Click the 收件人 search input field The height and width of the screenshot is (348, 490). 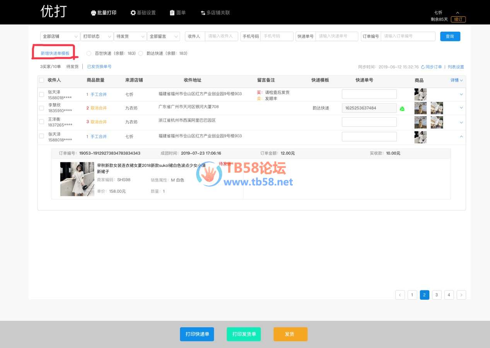point(221,36)
